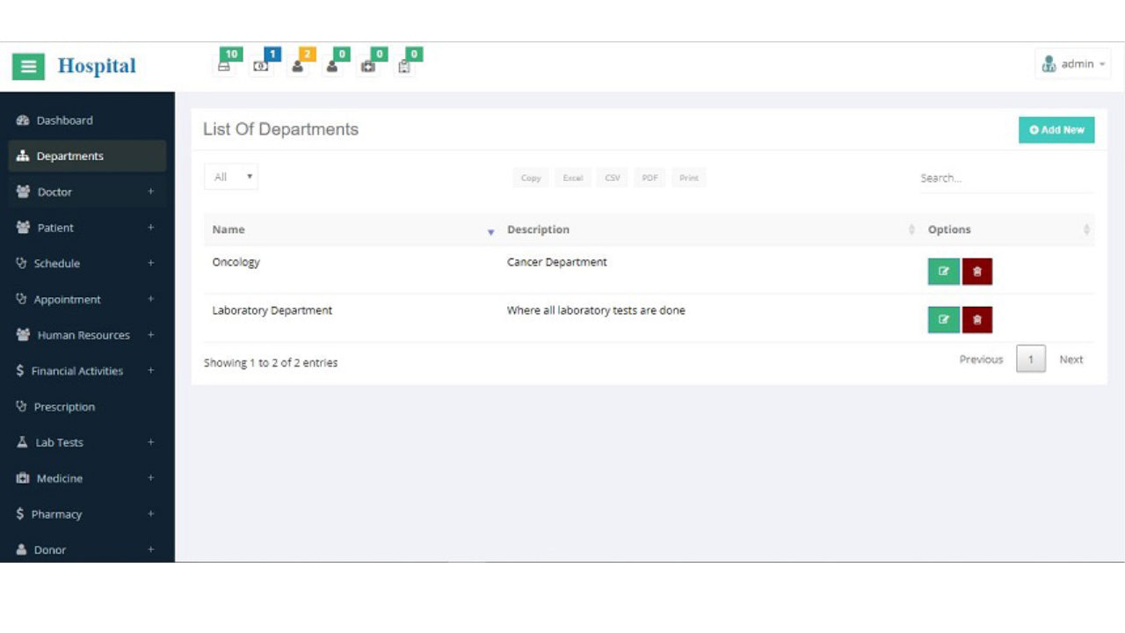Click the user notification icon with badge 2
The height and width of the screenshot is (633, 1125).
tap(298, 66)
